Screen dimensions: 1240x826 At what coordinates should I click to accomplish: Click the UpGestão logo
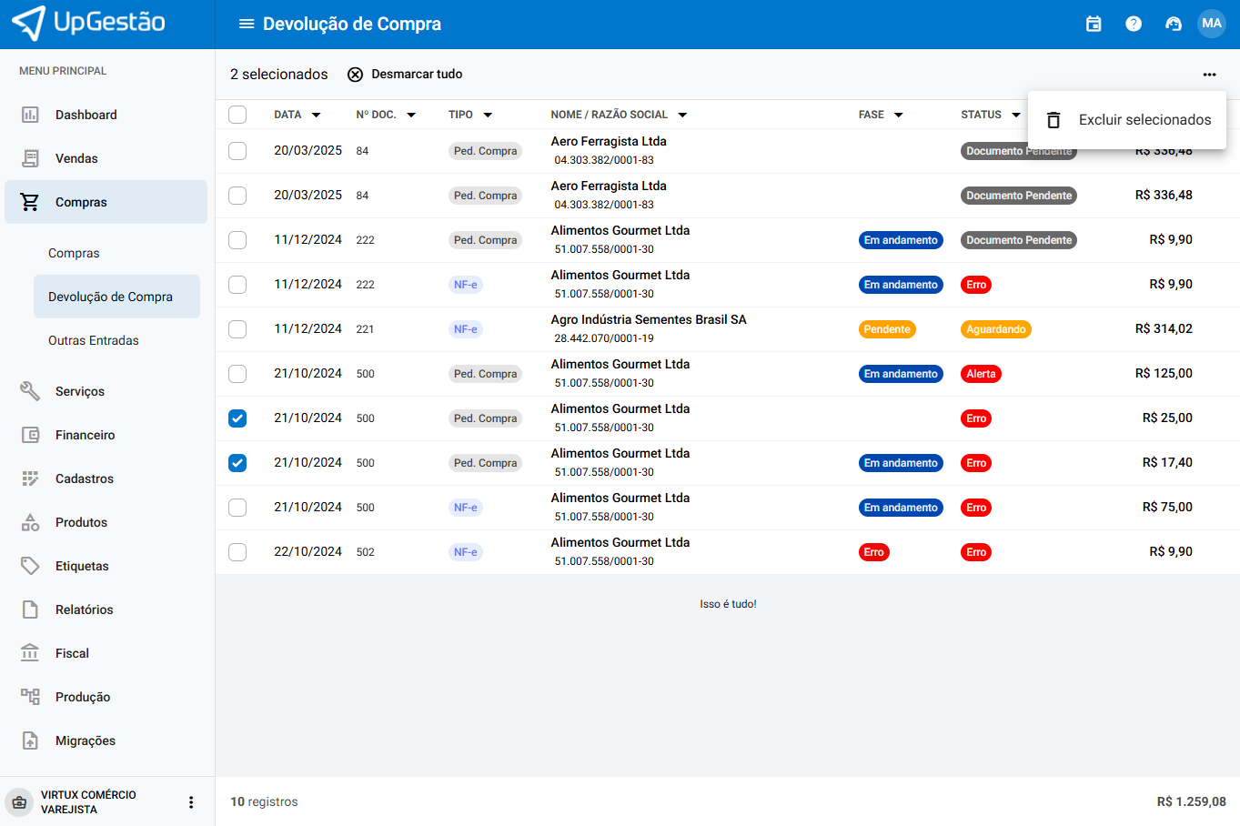tap(89, 23)
